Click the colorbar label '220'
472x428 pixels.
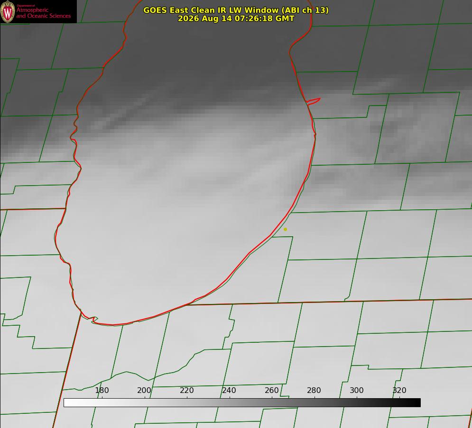coord(186,390)
